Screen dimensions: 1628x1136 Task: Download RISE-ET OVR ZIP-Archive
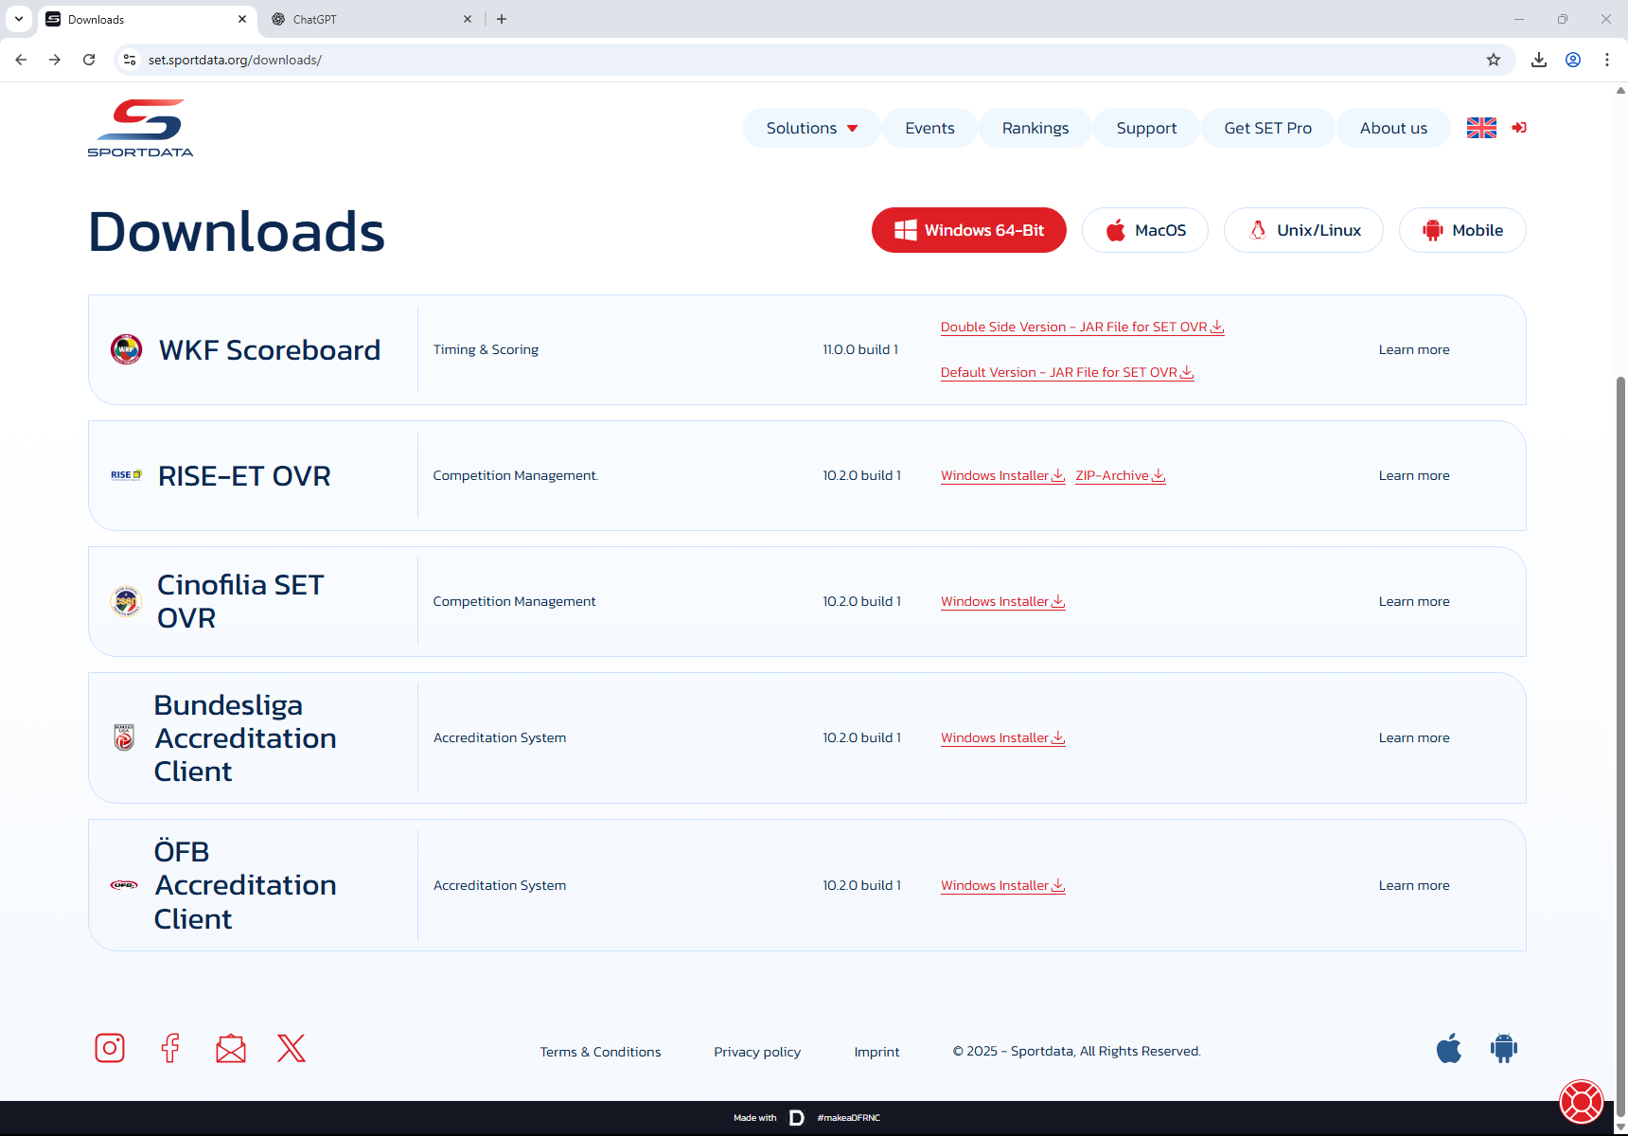1120,475
